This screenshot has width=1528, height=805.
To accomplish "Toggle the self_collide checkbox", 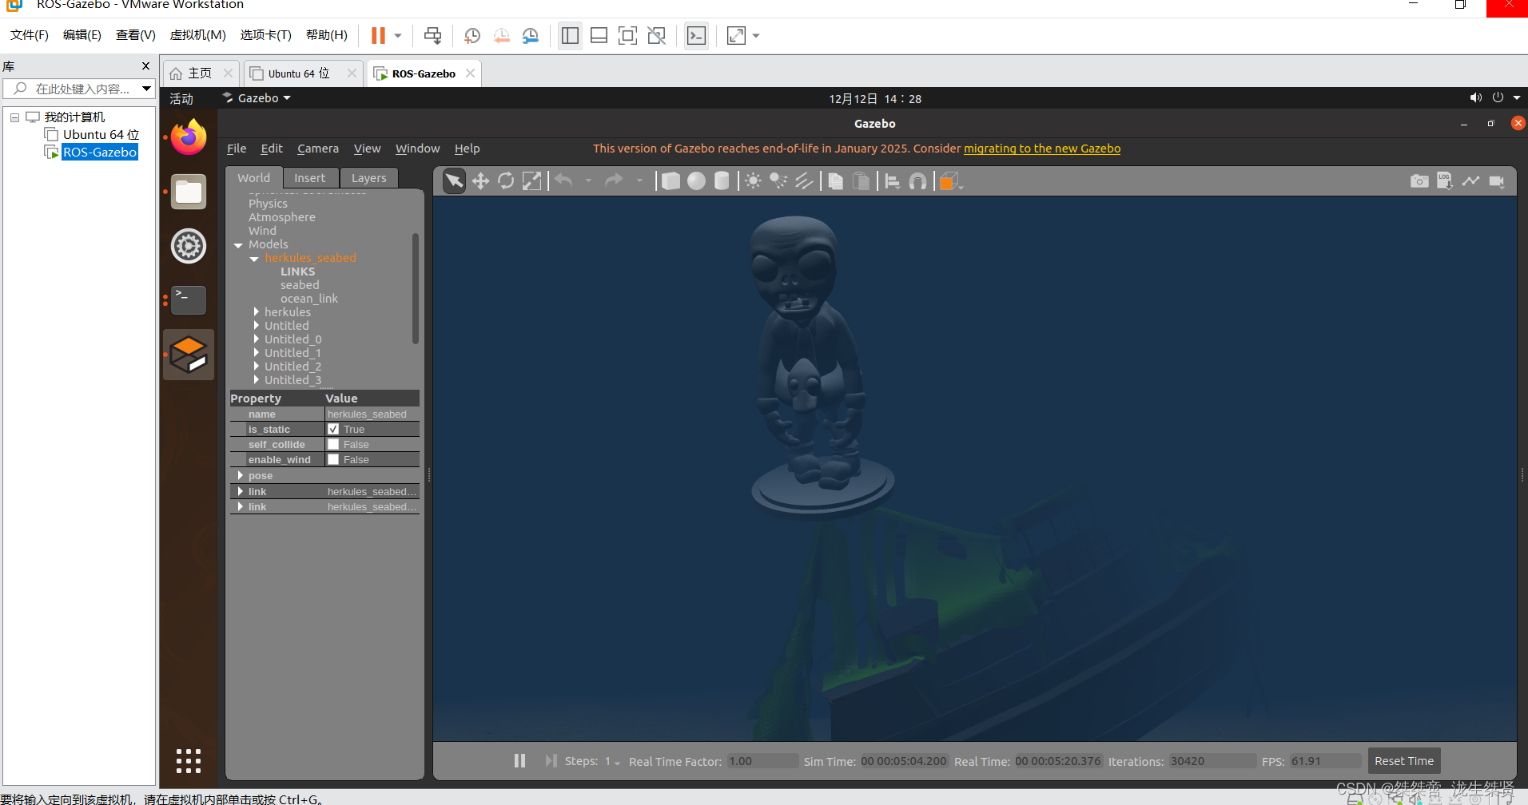I will pyautogui.click(x=333, y=444).
